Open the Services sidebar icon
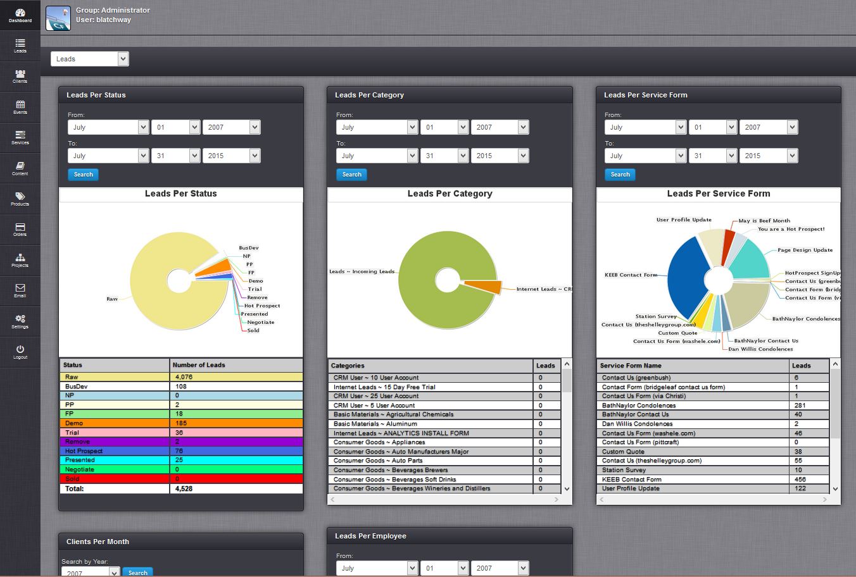This screenshot has height=577, width=856. (x=20, y=137)
